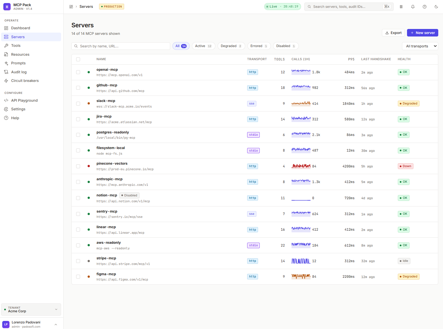Click the Down health badge for pinecone-vectors

coord(405,166)
